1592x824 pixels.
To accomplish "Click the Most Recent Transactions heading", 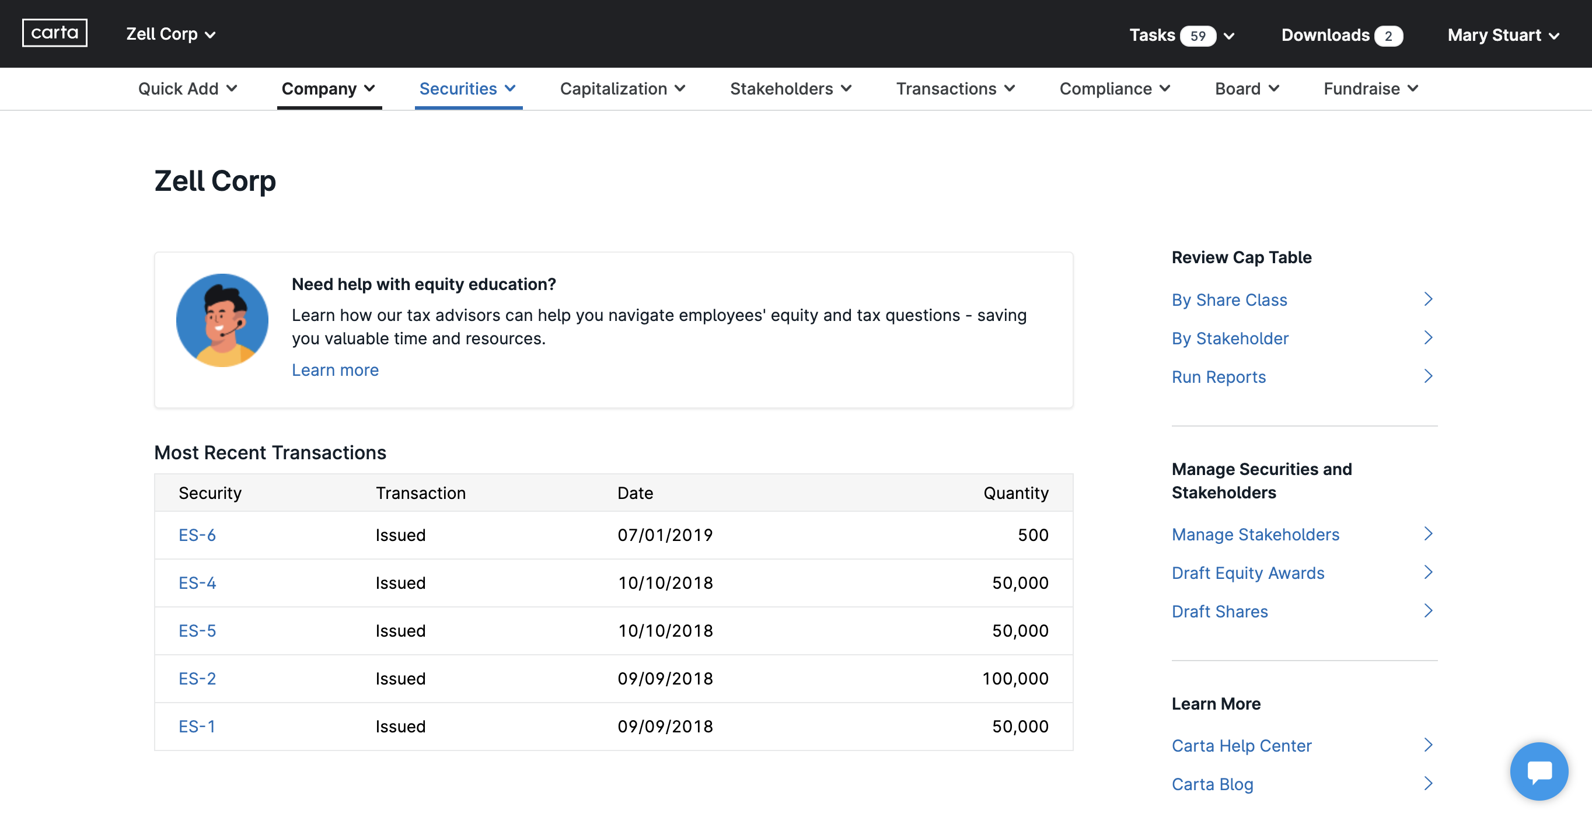I will tap(270, 452).
